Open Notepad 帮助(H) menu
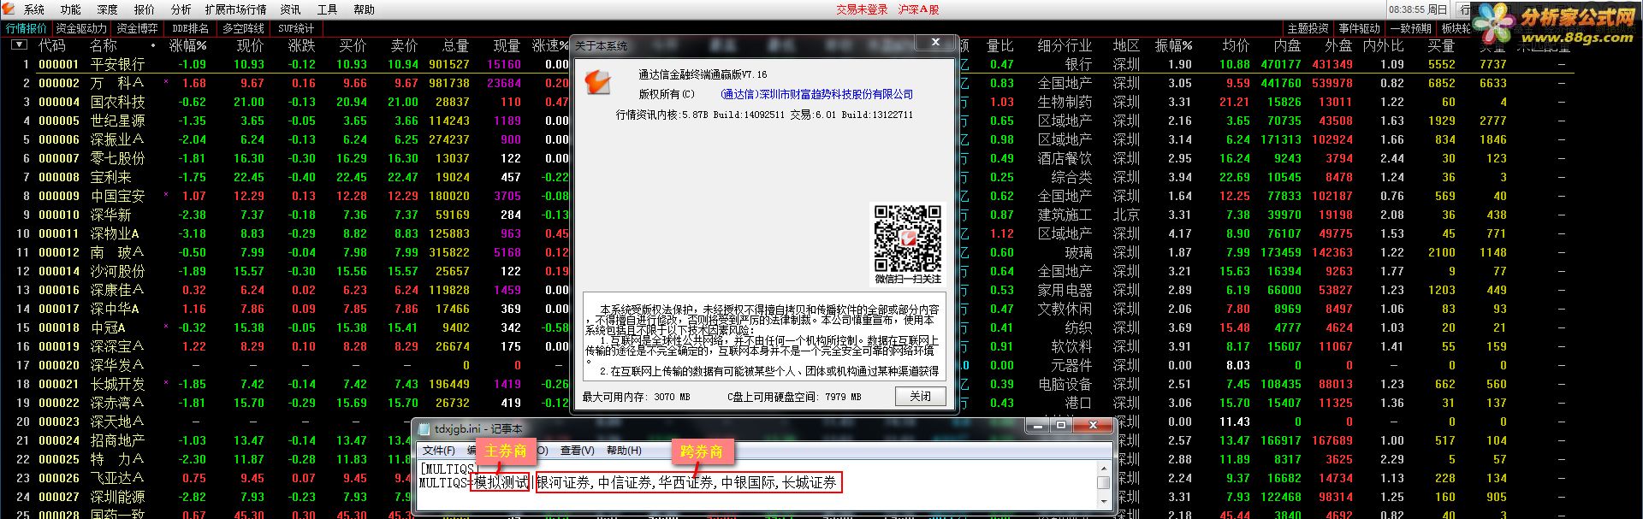 [624, 450]
